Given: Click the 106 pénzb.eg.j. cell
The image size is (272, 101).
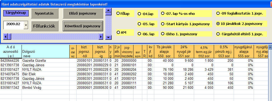Looking at the screenshot, I should (x=224, y=83).
